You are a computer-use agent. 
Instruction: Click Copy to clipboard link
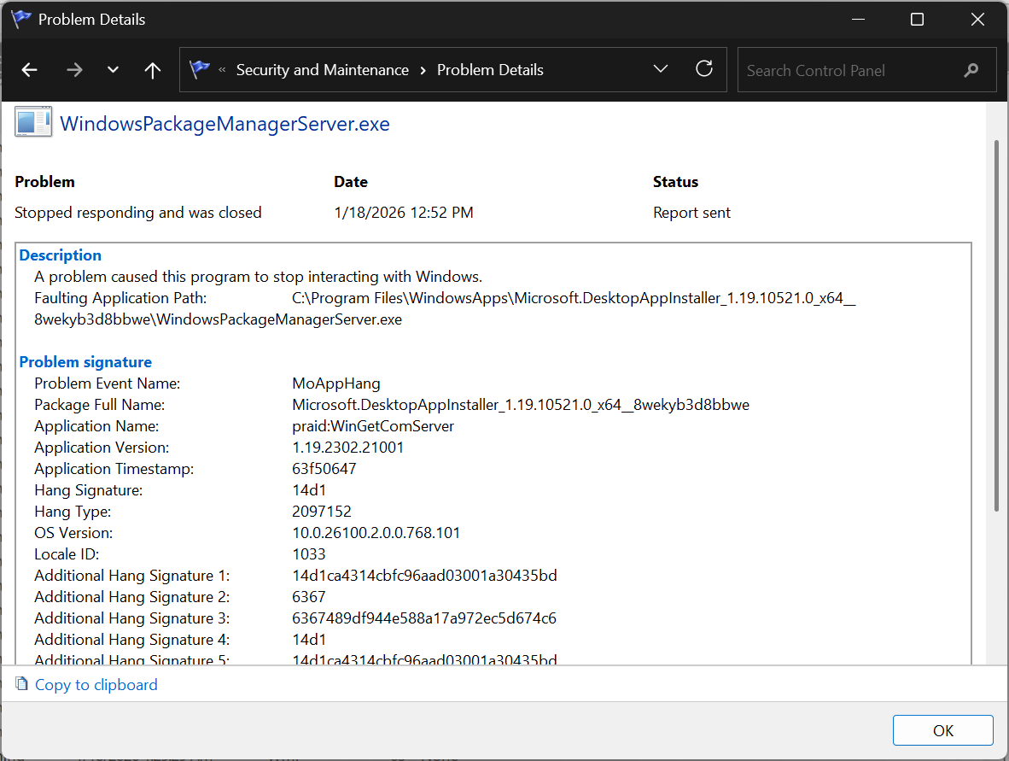[x=96, y=684]
